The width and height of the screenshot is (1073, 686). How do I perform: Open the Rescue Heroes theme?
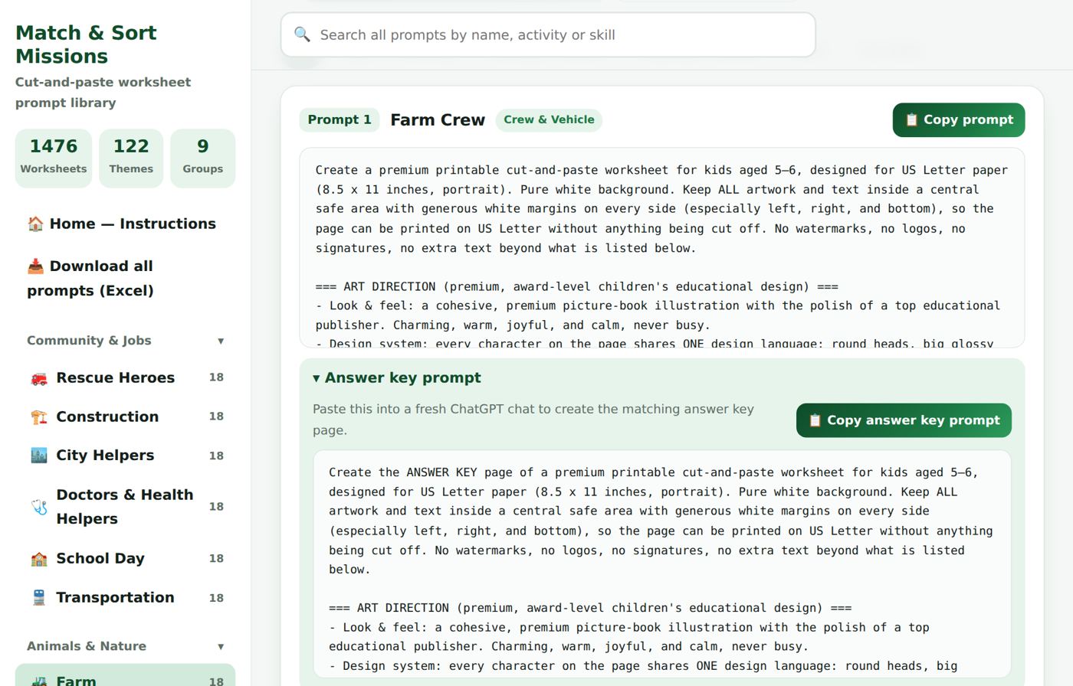click(126, 377)
